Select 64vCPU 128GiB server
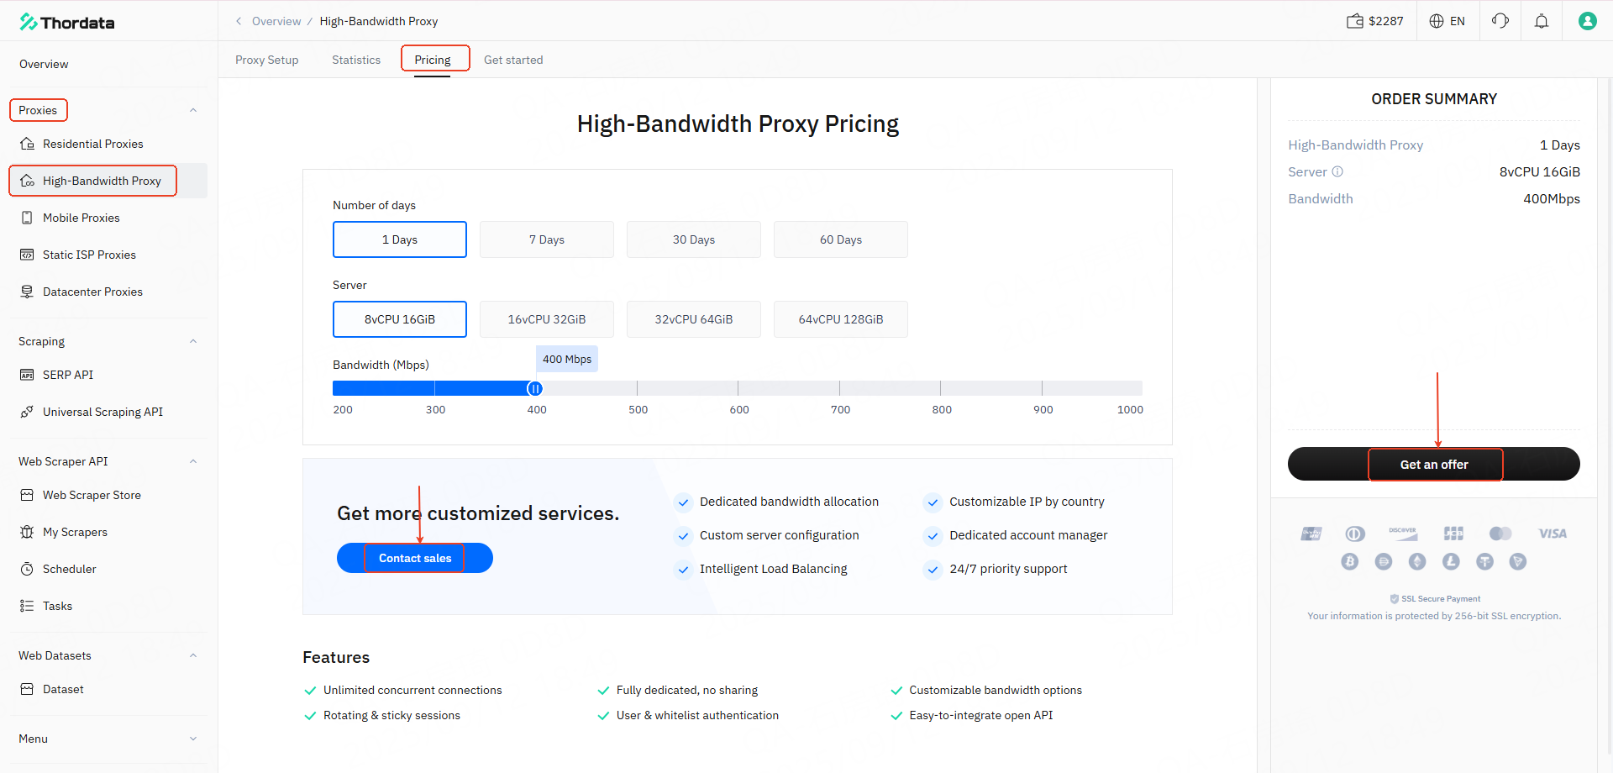Screen dimensions: 1613x773 841,319
